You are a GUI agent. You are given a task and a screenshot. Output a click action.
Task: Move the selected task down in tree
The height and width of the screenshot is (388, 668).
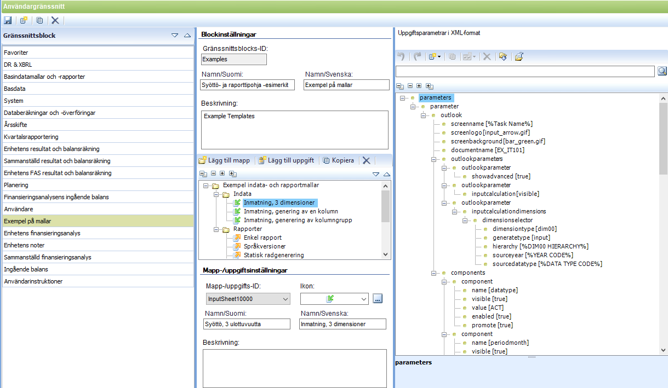click(x=375, y=174)
